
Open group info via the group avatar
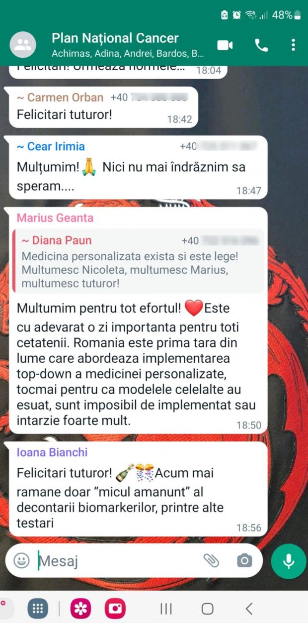tap(23, 45)
